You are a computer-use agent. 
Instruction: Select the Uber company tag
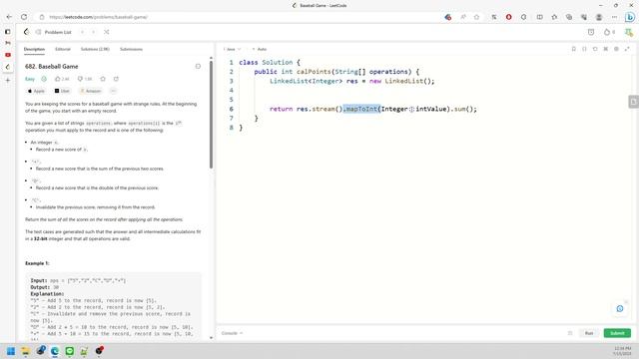point(62,91)
